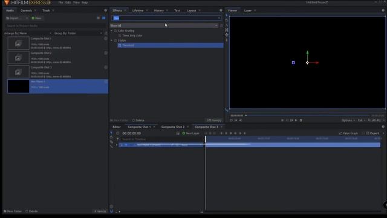Select Composite Shot 1 thumbnail
This screenshot has height=218, width=387.
click(x=18, y=44)
